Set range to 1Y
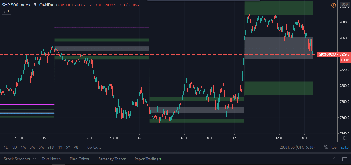The width and height of the screenshot is (351, 165). (60, 147)
